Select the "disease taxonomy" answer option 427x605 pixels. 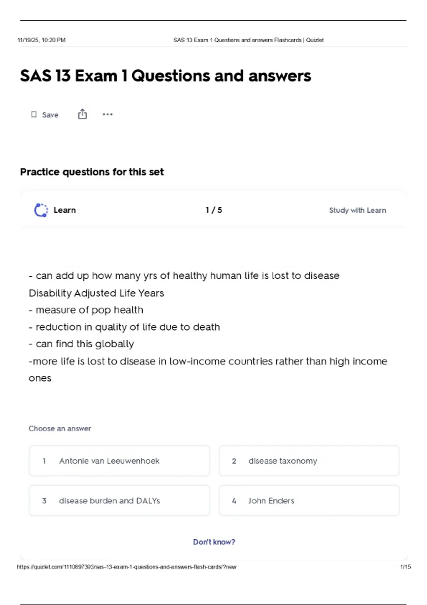coord(309,461)
